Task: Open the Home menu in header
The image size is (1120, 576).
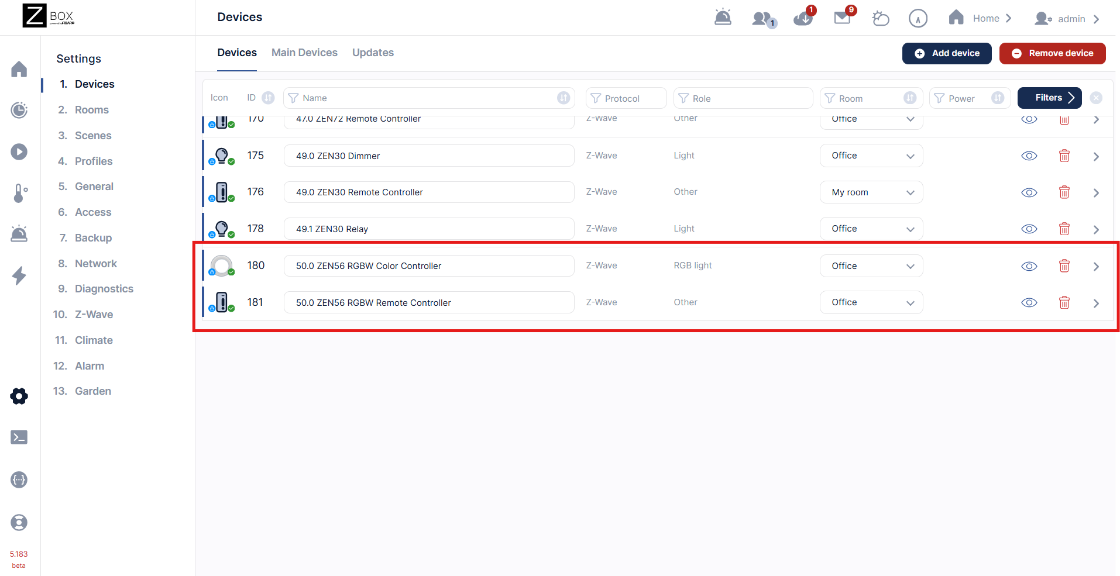Action: pyautogui.click(x=980, y=18)
